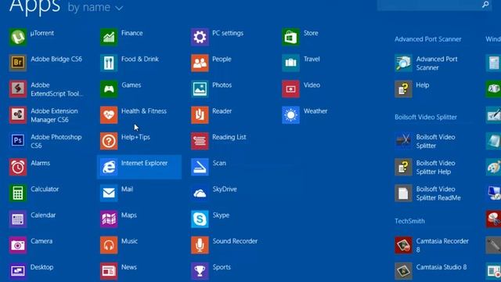The height and width of the screenshot is (282, 501).
Task: Open the Help+Tips icon
Action: point(109,141)
